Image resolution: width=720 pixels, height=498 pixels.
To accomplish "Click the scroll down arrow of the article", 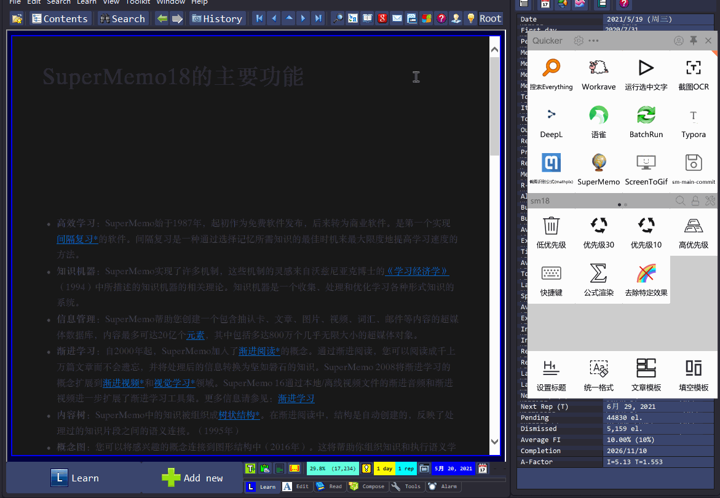I will (x=494, y=441).
